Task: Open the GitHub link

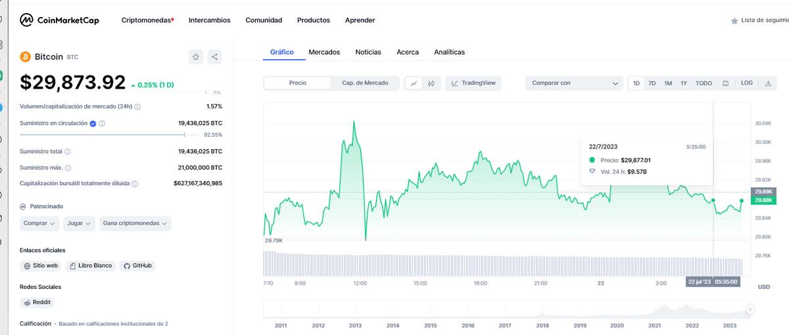Action: click(x=137, y=266)
